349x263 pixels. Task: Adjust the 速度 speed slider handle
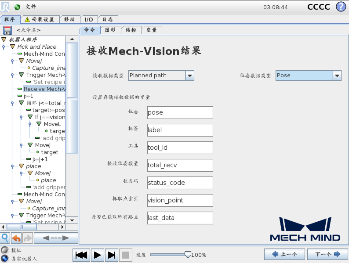point(188,255)
